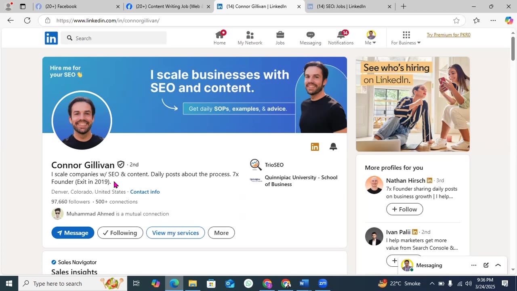Open Messaging speech bubble icon

point(310,38)
